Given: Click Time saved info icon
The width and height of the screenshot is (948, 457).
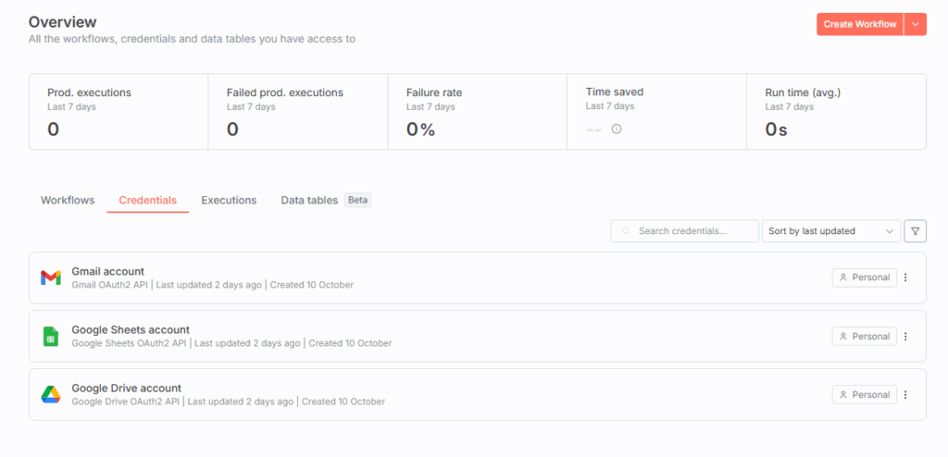Looking at the screenshot, I should [x=617, y=130].
